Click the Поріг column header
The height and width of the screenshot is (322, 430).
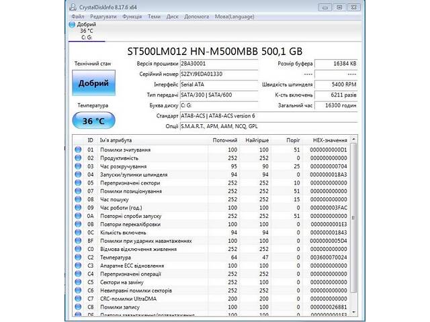(x=287, y=140)
